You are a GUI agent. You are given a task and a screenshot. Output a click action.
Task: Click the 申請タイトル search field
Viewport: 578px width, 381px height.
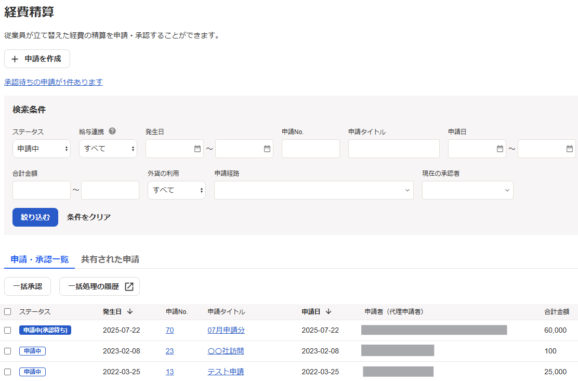(x=393, y=149)
